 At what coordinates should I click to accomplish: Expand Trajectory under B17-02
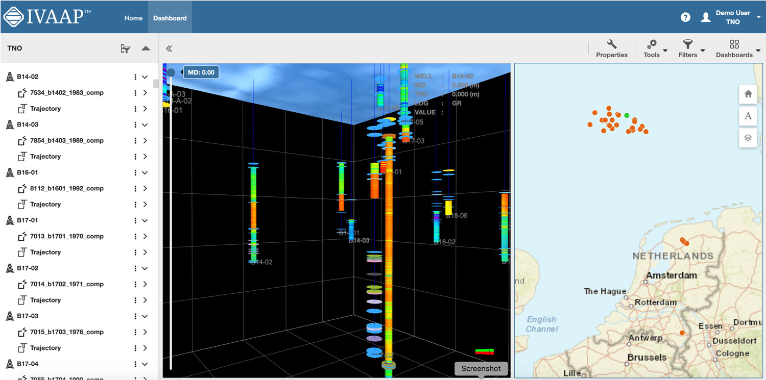(145, 300)
